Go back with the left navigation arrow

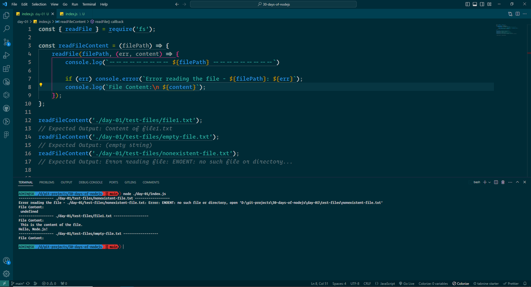[x=177, y=4]
